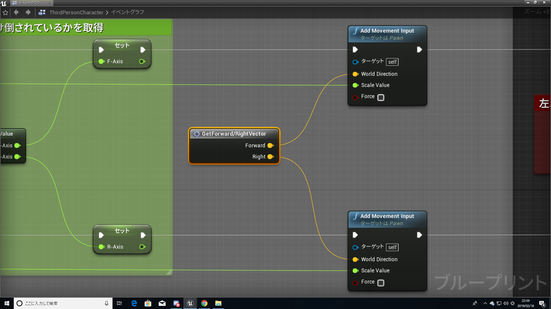Click the Forward output pin
551x309 pixels.
click(x=270, y=145)
